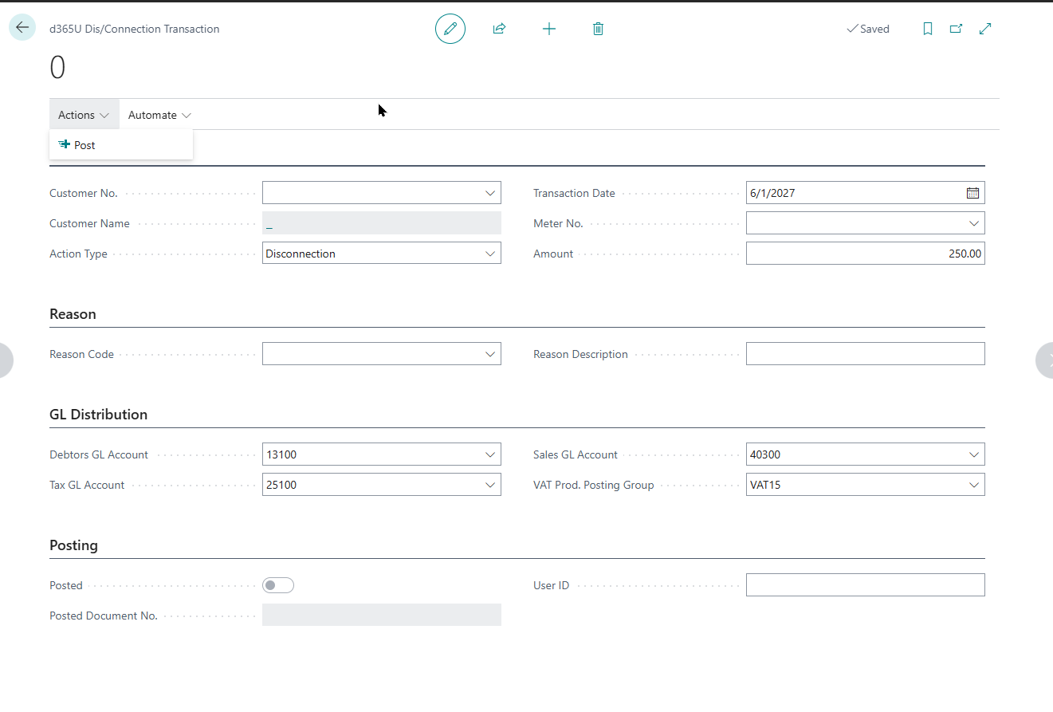Click the record number 0 heading

(x=57, y=68)
